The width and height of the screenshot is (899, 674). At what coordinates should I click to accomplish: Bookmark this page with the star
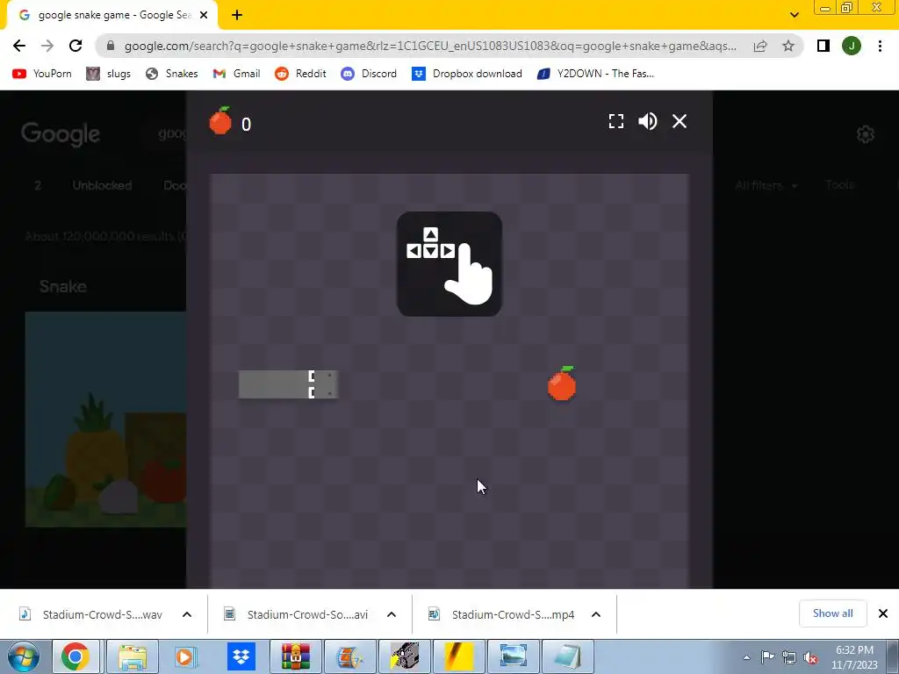point(788,46)
